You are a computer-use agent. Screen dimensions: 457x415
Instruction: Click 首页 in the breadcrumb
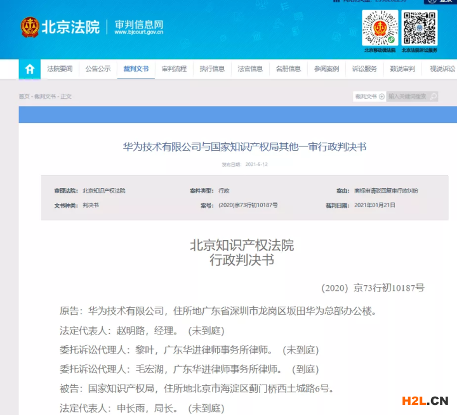click(x=24, y=96)
